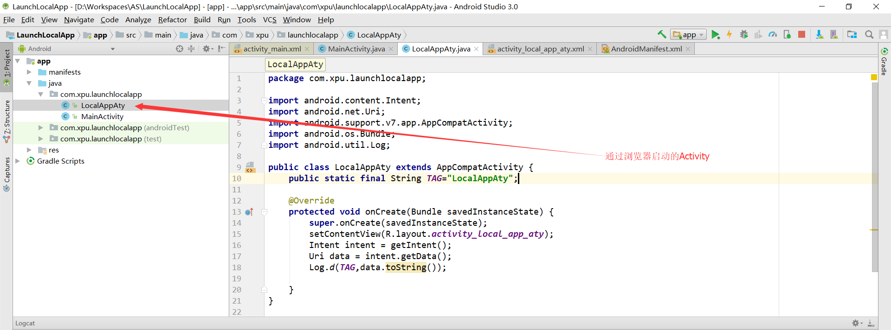
Task: Expand the Gradle Scripts node
Action: 18,161
